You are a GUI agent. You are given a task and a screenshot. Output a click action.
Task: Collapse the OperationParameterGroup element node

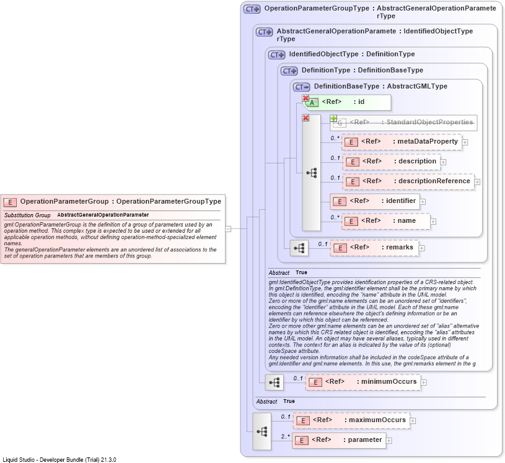(x=228, y=229)
